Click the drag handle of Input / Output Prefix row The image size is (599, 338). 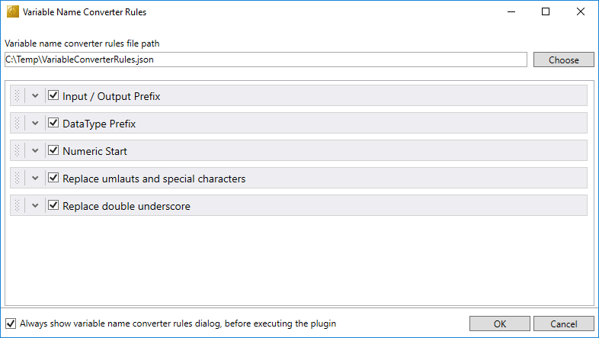(x=17, y=95)
